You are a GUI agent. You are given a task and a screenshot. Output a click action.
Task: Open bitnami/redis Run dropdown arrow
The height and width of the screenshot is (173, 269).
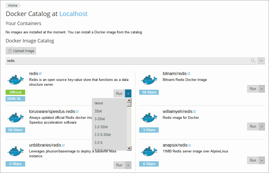pyautogui.click(x=262, y=89)
